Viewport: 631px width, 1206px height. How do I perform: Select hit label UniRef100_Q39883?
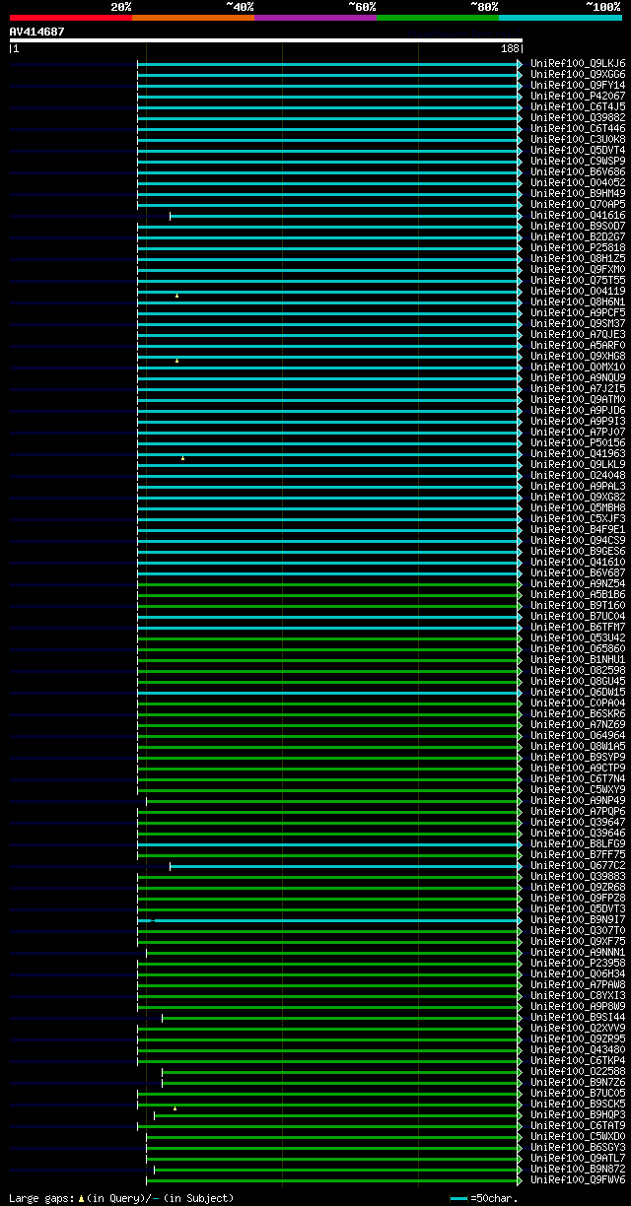578,877
